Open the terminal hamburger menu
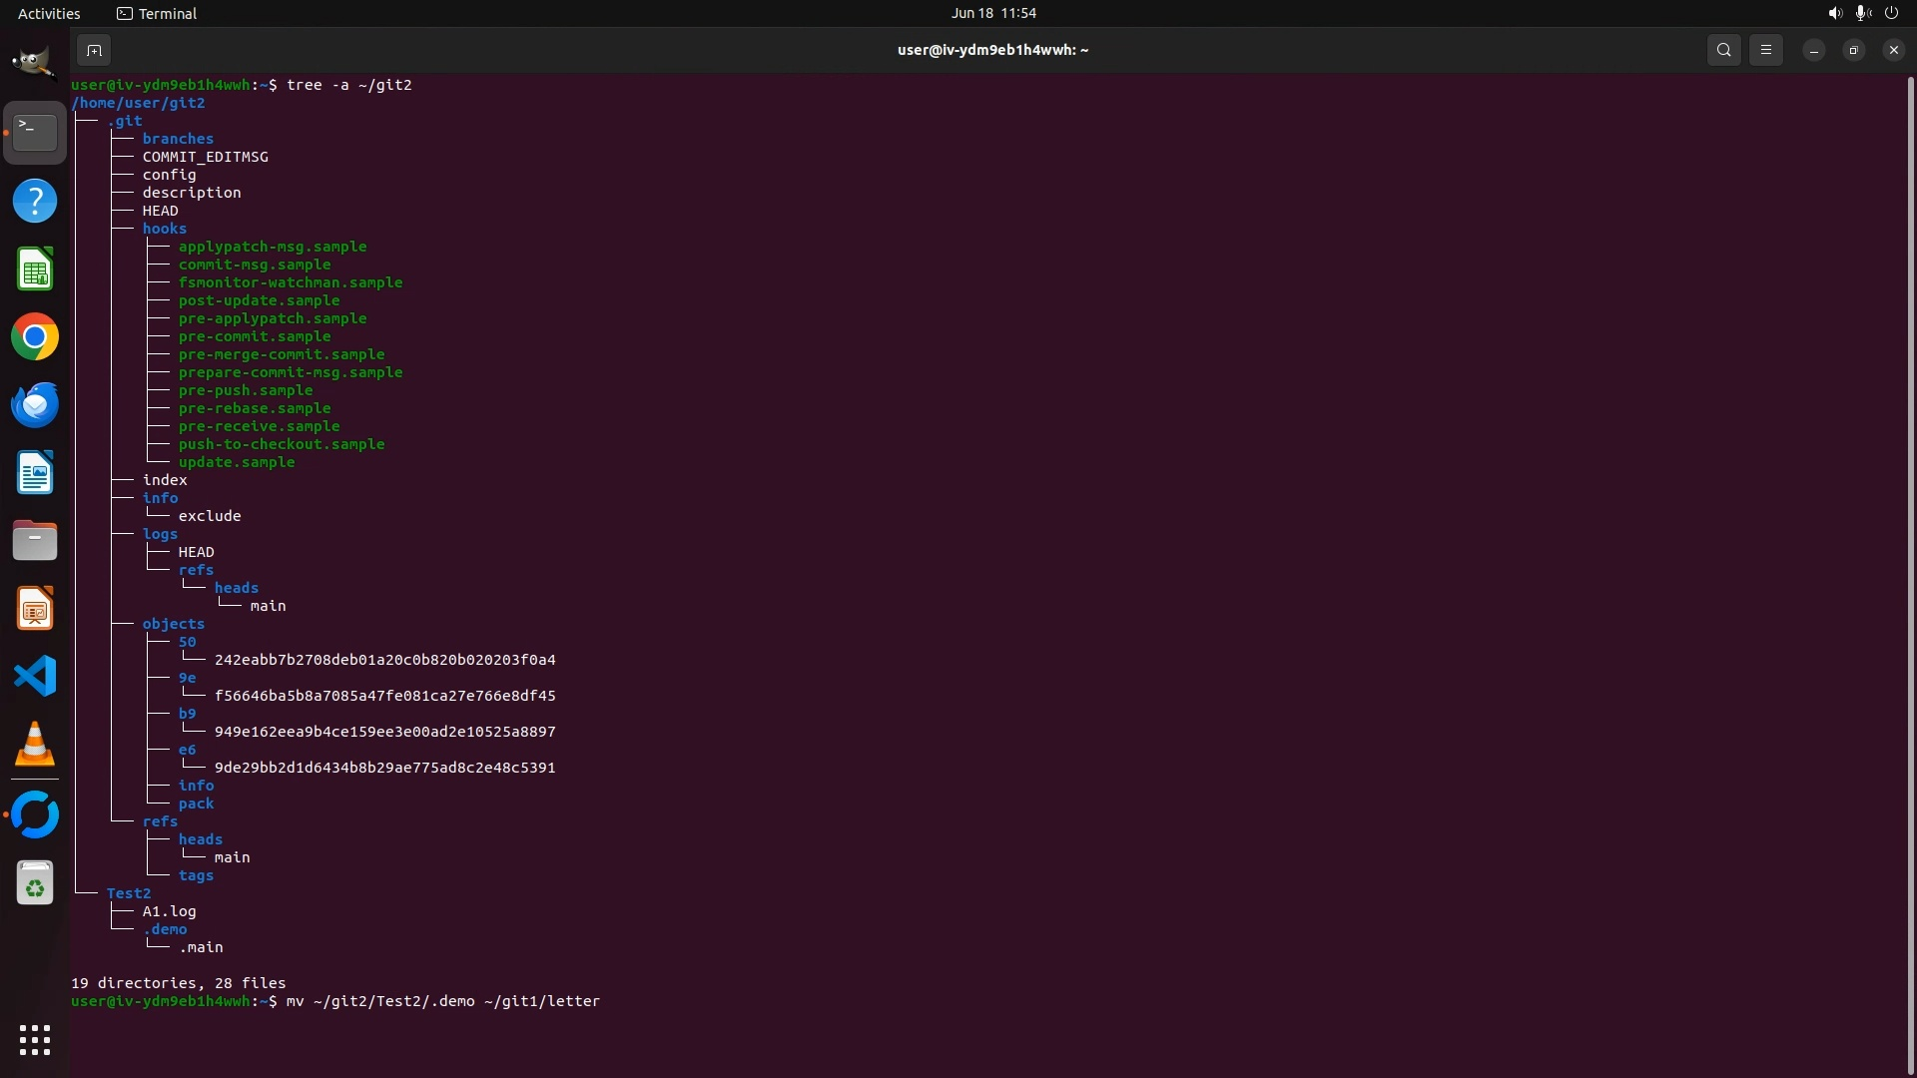 (1765, 50)
